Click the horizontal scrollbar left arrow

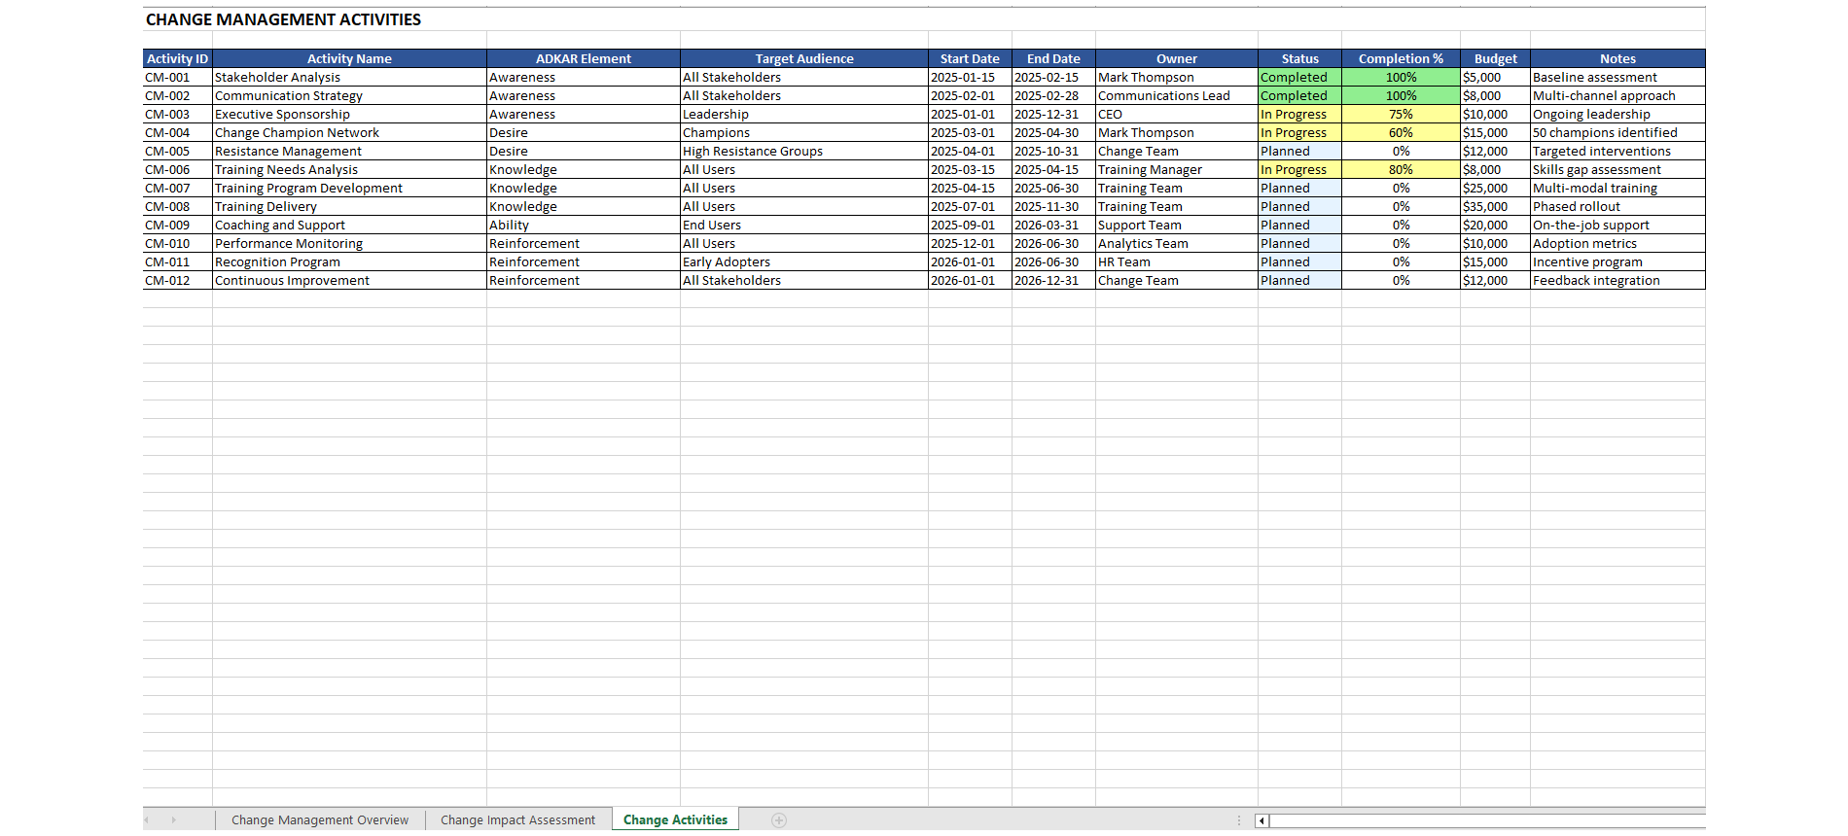pos(1262,820)
